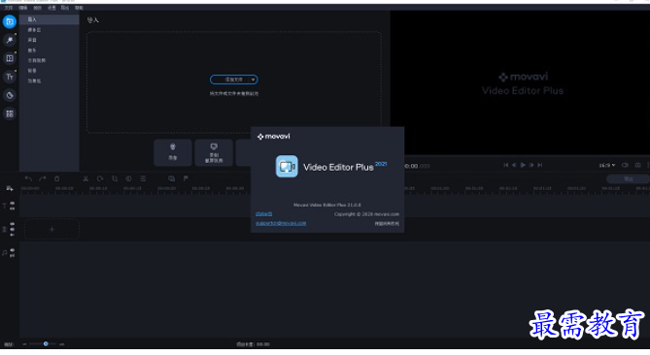650x355 pixels.
Task: Click the Redo arrow in timeline toolbar
Action: pos(43,178)
